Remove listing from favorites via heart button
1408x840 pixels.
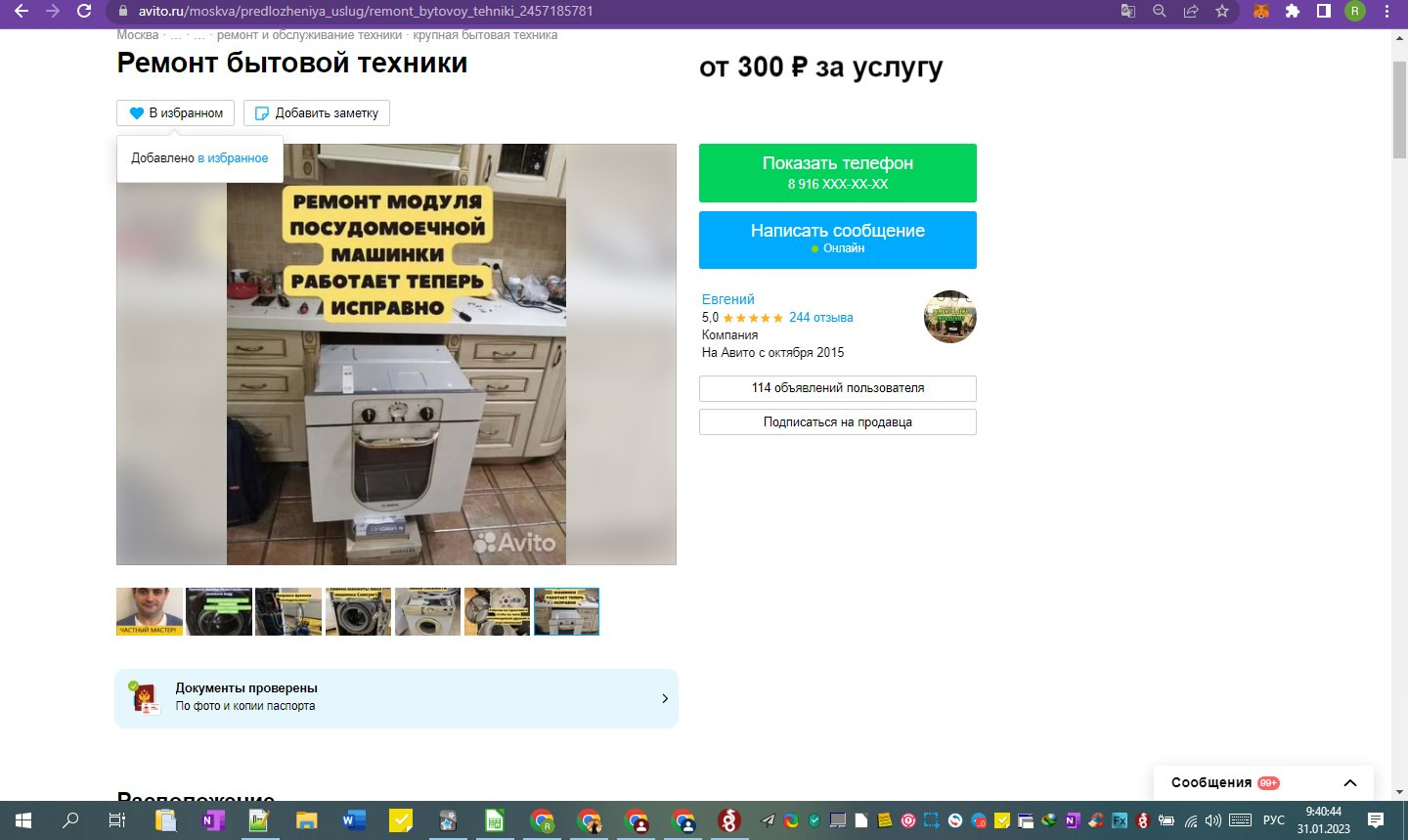[x=176, y=112]
